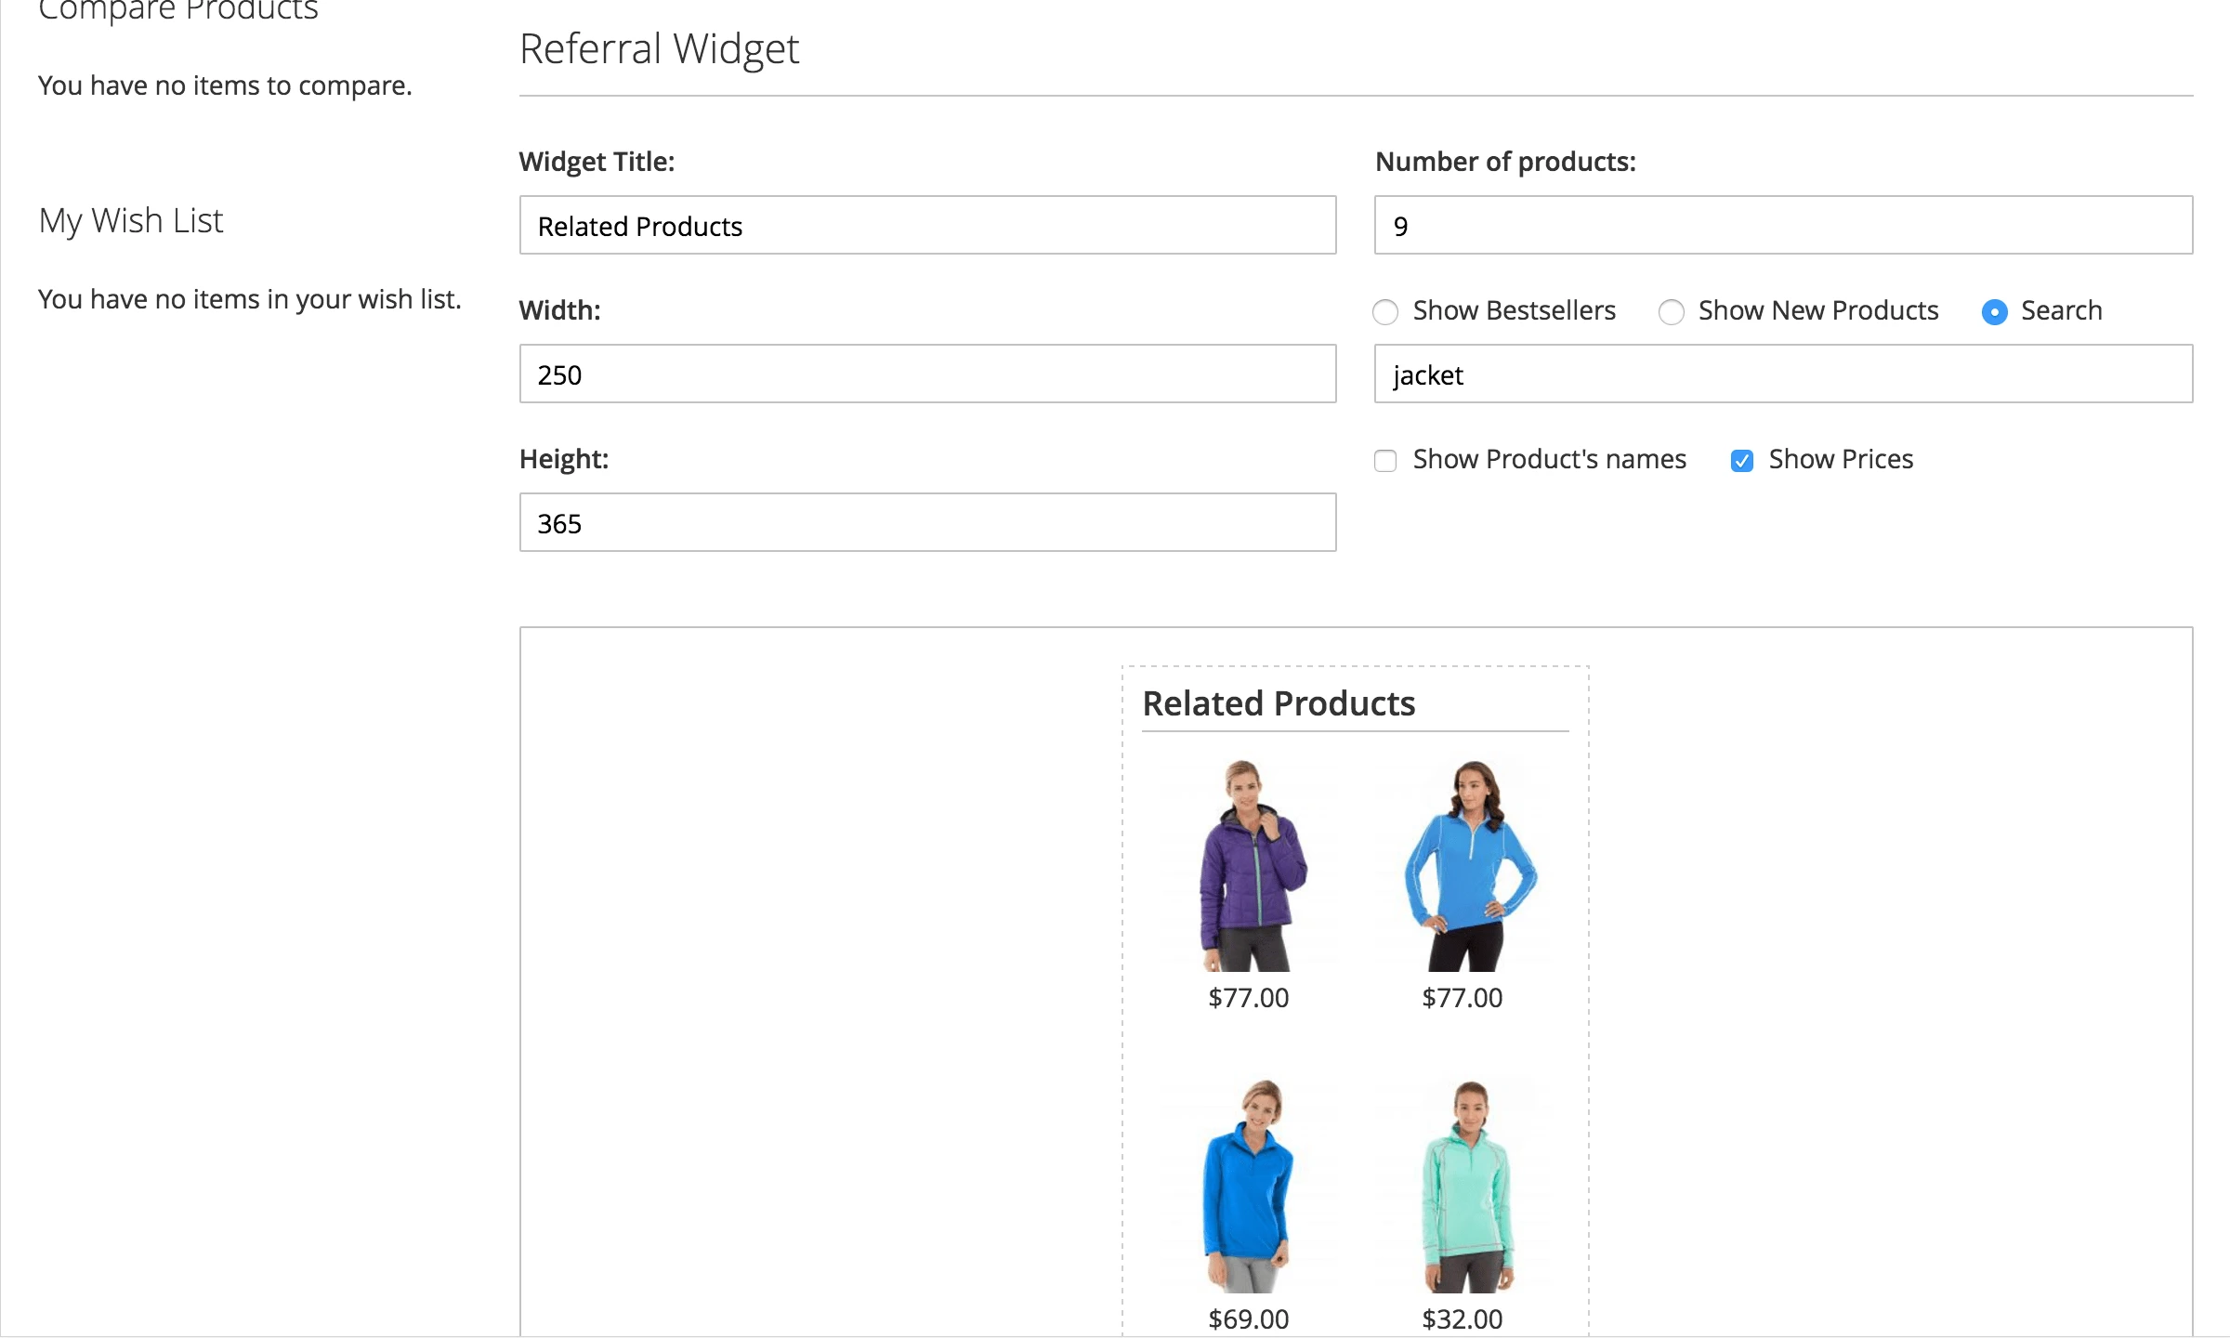Viewport: 2230px width, 1338px height.
Task: Choose the Search radio button
Action: (x=1994, y=312)
